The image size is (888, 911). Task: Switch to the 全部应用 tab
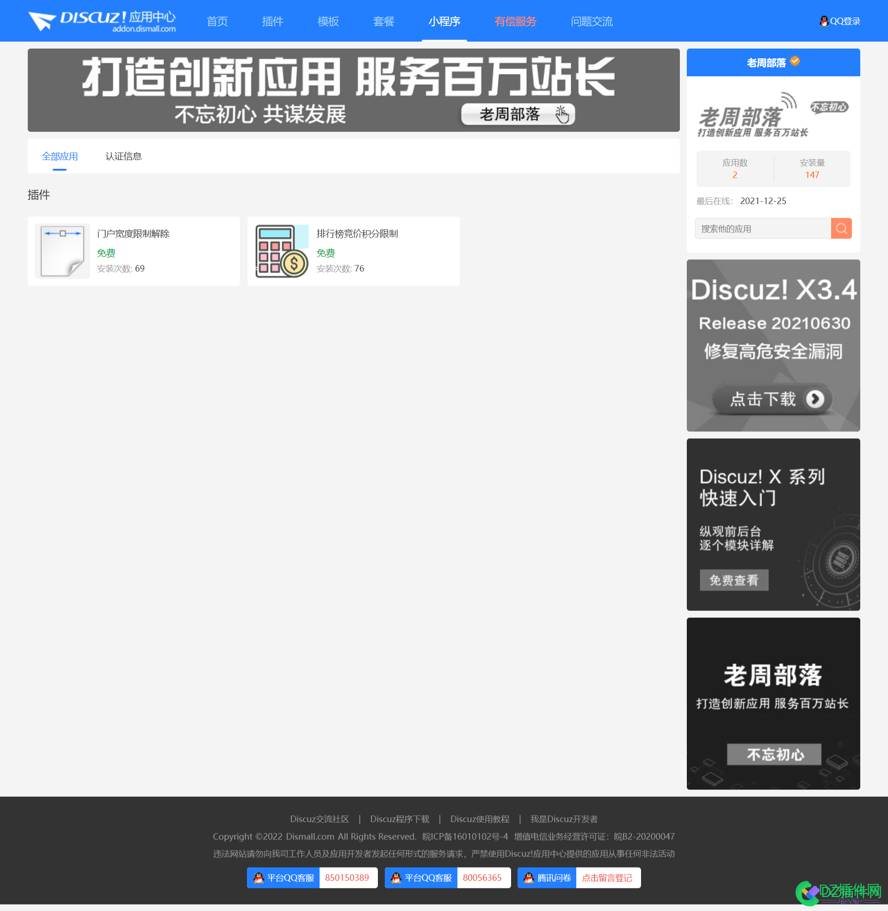click(x=60, y=156)
